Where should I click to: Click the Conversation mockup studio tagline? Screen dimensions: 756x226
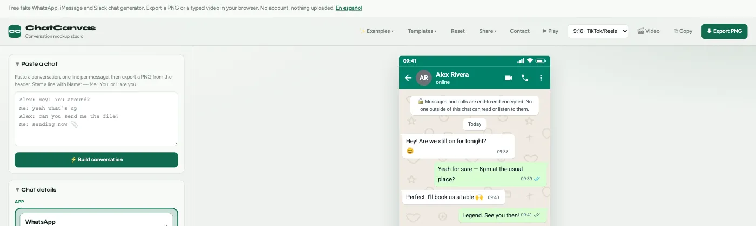click(x=55, y=37)
